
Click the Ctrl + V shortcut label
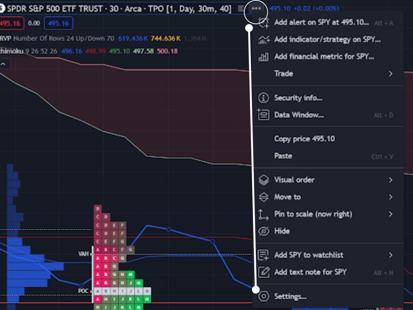coord(382,157)
